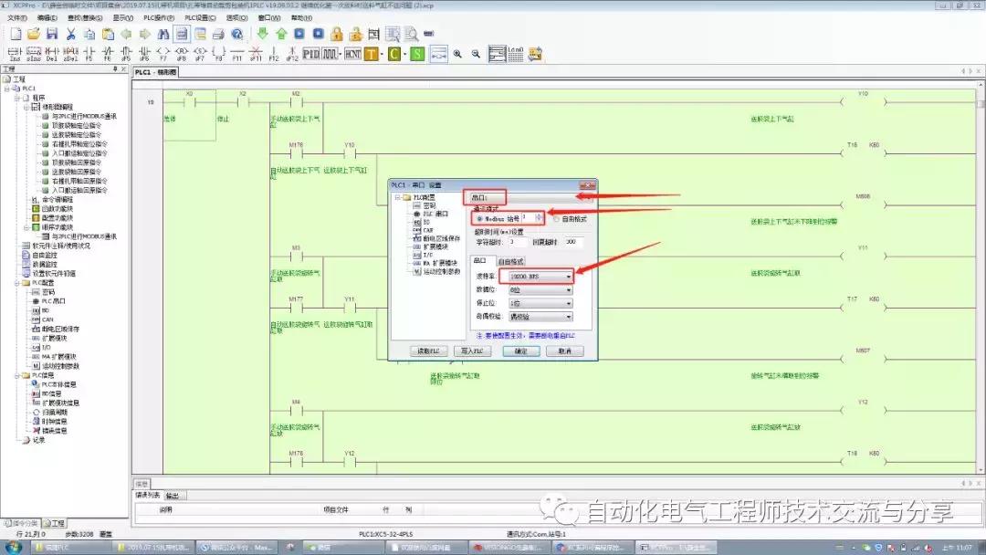Click the Ins ladder insert icon
Viewport: 986px width, 555px height.
(14, 53)
